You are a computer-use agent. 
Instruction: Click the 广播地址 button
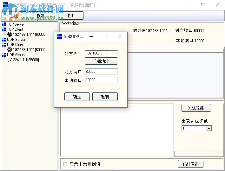pos(101,61)
